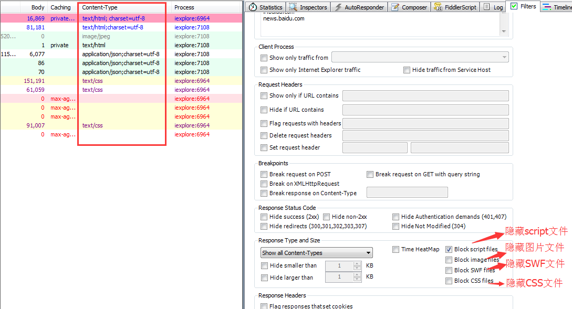
Task: Check Show only if URL contains
Action: [x=264, y=96]
